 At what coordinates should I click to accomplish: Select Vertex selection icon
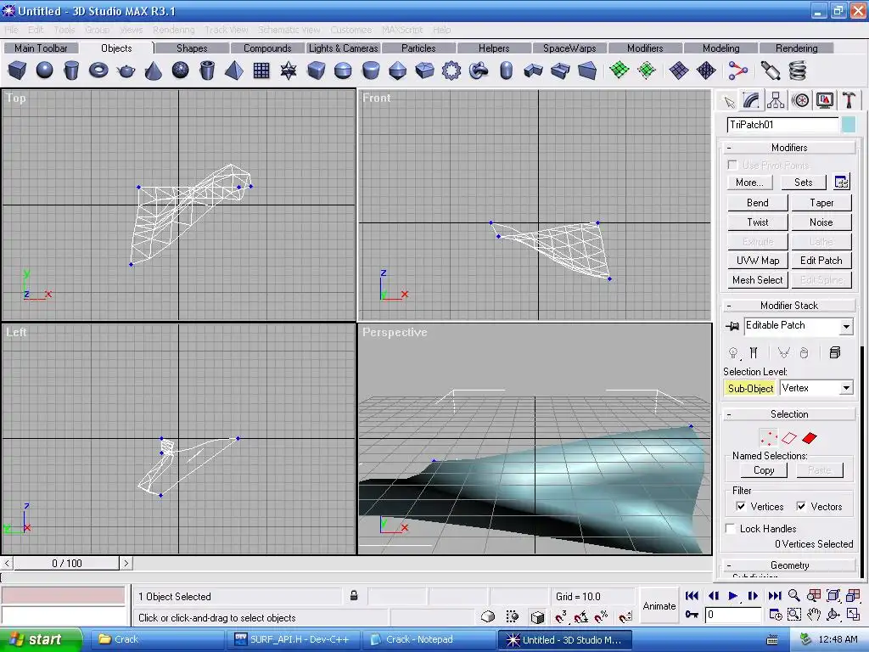[769, 438]
